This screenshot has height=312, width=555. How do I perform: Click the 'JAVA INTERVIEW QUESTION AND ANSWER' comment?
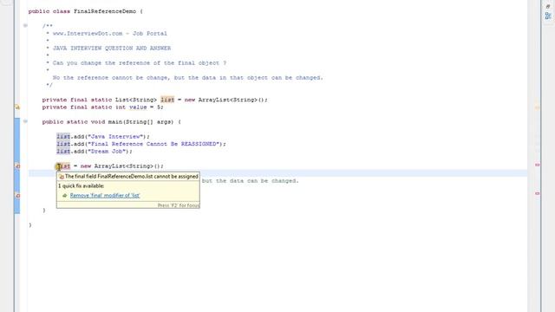pos(112,49)
